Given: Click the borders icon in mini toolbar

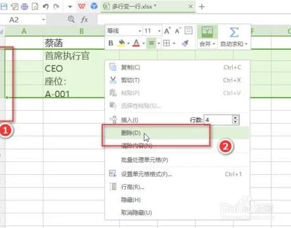Looking at the screenshot, I should [x=166, y=43].
